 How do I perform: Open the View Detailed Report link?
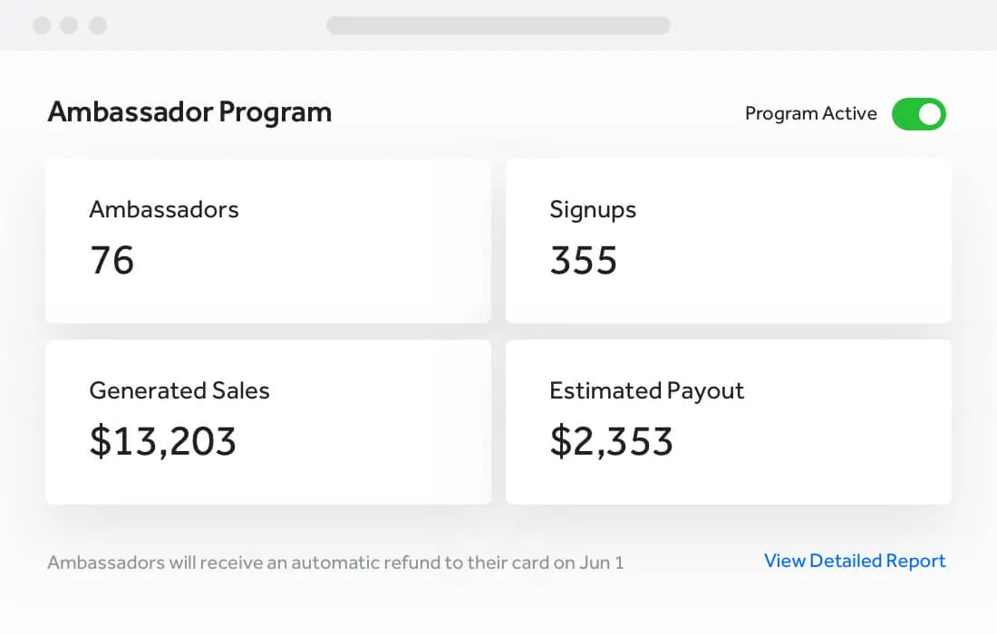click(854, 561)
